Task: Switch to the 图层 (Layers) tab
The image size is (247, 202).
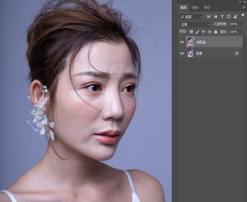Action: click(x=183, y=7)
